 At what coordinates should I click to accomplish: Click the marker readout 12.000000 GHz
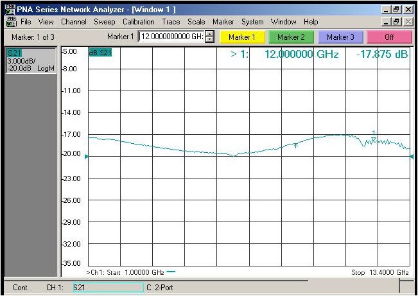[302, 55]
